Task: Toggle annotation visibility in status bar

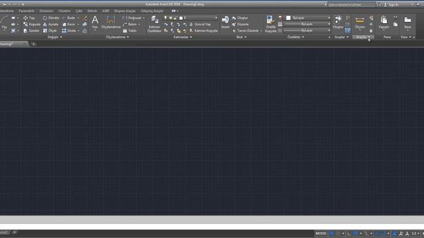Action: pos(395,233)
